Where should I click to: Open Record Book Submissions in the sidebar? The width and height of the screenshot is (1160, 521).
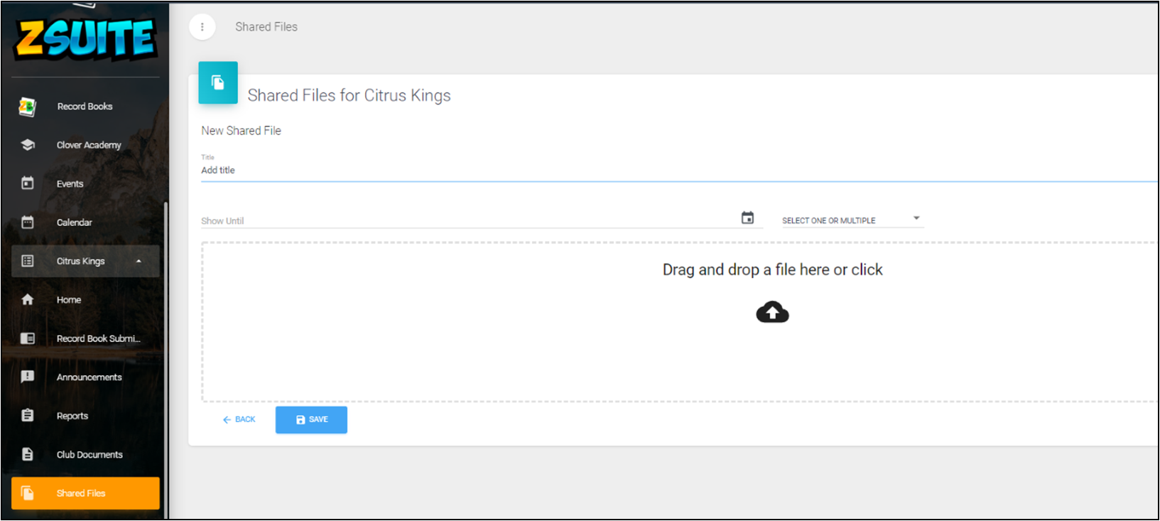[x=98, y=339]
